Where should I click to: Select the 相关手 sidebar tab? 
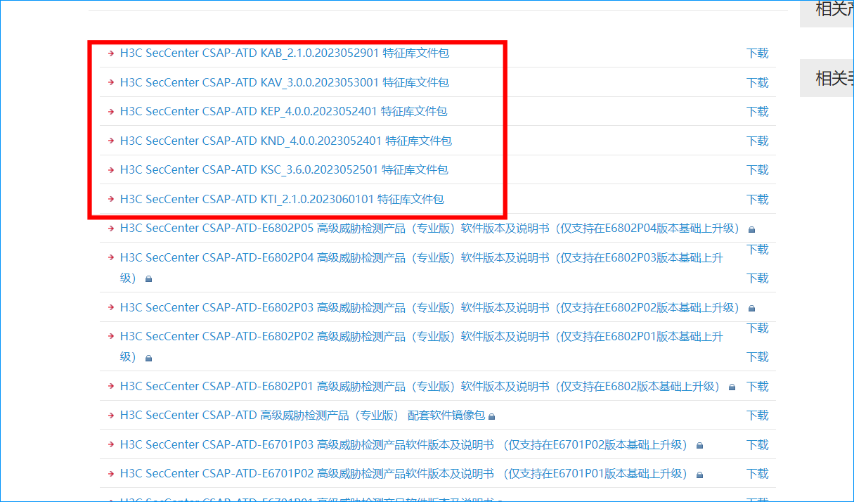827,78
